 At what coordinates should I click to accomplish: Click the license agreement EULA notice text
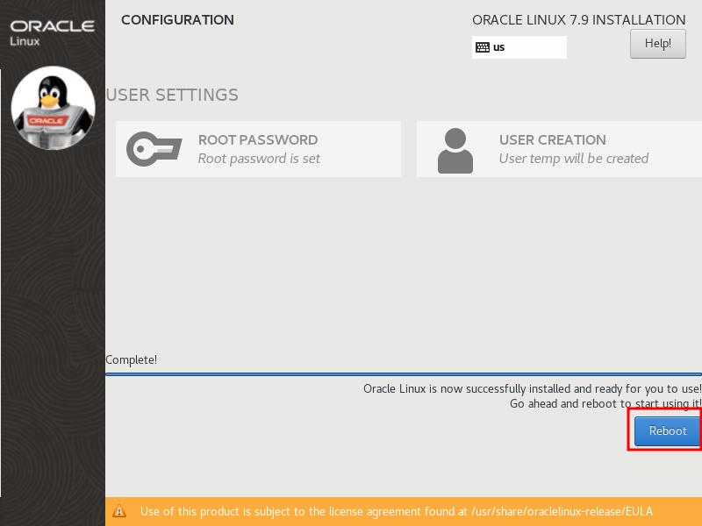click(397, 511)
